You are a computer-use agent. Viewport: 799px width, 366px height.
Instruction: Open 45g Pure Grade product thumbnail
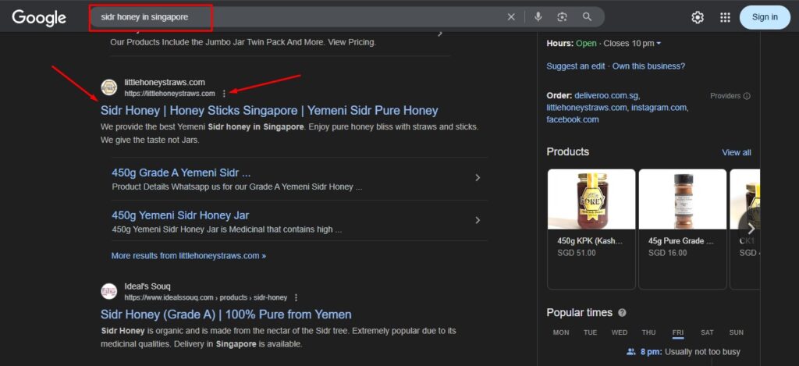(682, 199)
